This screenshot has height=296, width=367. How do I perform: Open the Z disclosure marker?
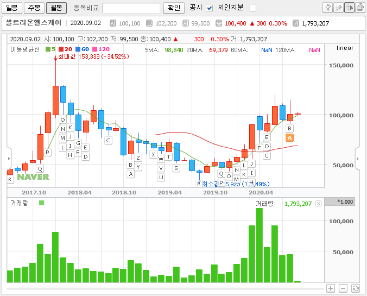pyautogui.click(x=138, y=158)
